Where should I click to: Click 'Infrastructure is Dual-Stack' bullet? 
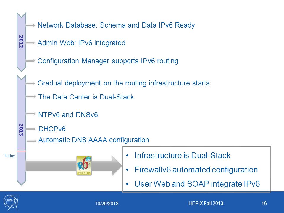click(x=183, y=156)
